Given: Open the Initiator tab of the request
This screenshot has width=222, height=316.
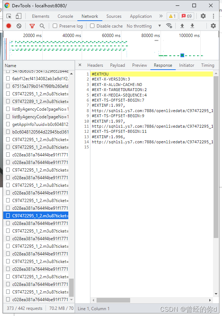Looking at the screenshot, I should coord(187,65).
